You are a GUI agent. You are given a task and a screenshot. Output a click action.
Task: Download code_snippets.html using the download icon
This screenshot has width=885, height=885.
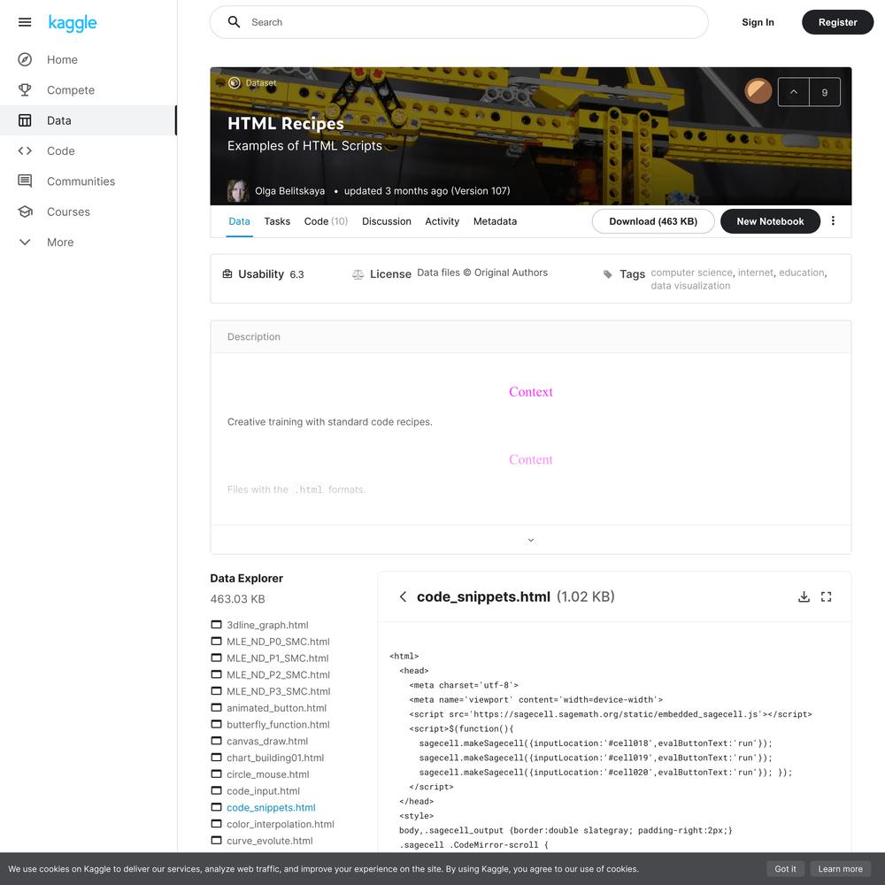[x=804, y=596]
